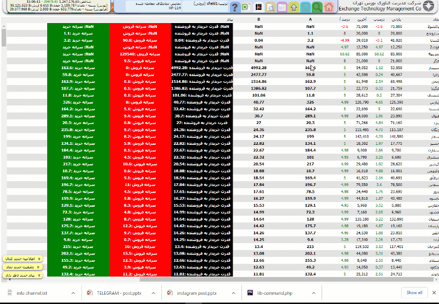Close the downloads bar
Image resolution: width=439 pixels, height=304 pixels.
(x=434, y=292)
